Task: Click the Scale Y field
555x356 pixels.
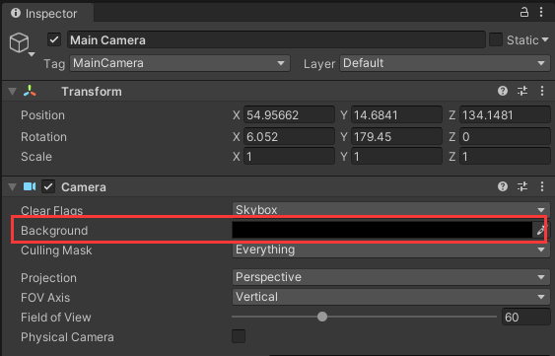Action: point(396,156)
